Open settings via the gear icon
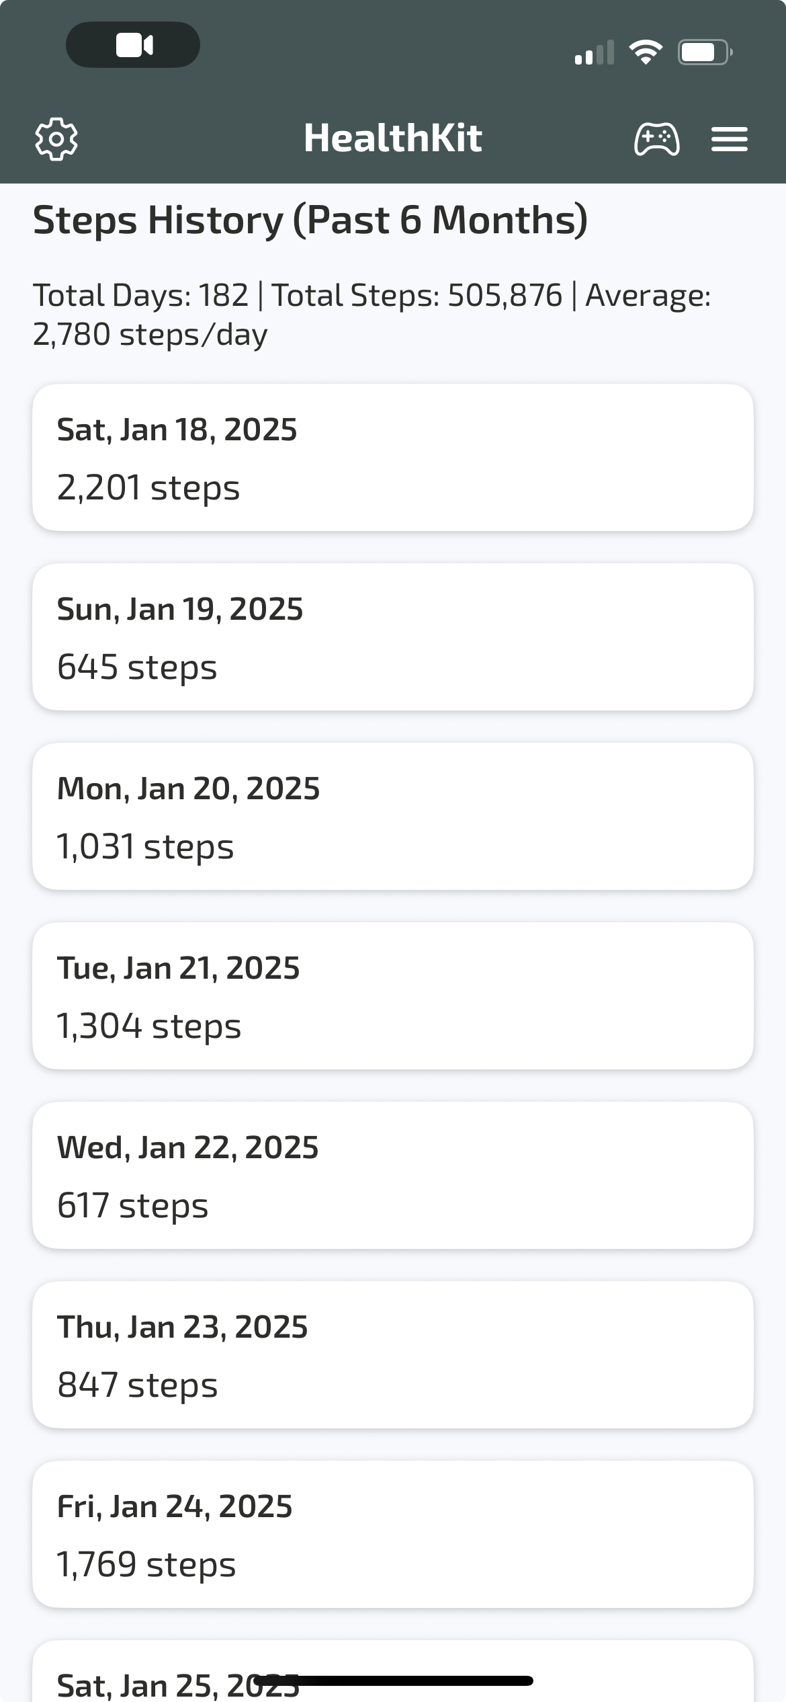Screen dimensions: 786x1702 pyautogui.click(x=56, y=139)
